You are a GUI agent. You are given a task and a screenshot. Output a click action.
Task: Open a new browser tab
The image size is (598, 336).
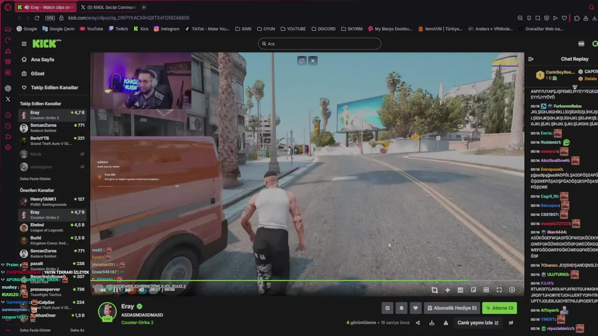click(144, 7)
